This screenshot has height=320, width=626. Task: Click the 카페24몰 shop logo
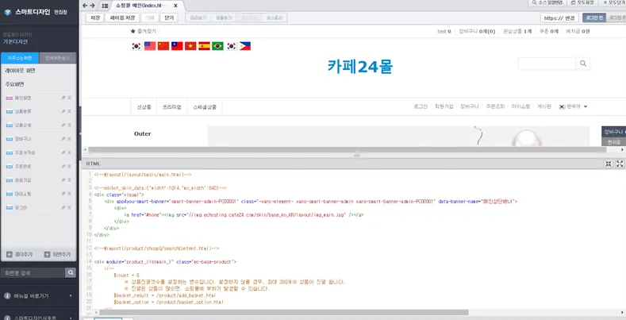click(x=360, y=67)
